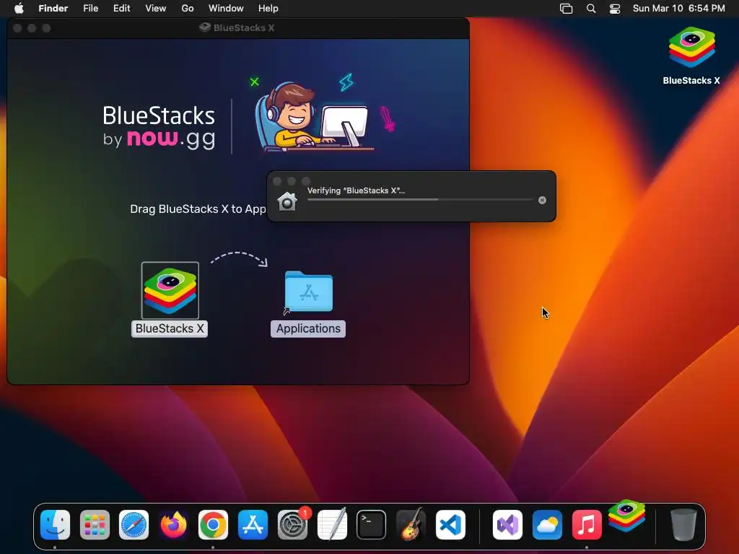739x554 pixels.
Task: Open TextEdit from the Dock
Action: pos(332,524)
